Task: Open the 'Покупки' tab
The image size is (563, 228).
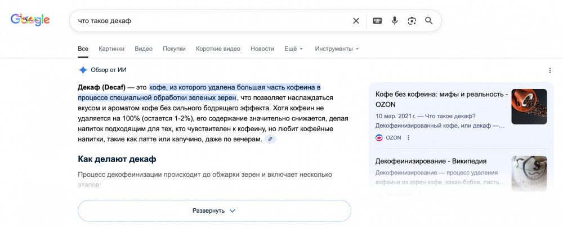Action: (174, 49)
